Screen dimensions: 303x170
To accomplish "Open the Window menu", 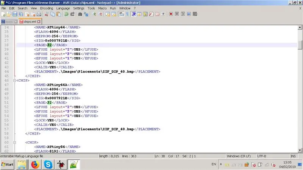I will coord(125,8).
